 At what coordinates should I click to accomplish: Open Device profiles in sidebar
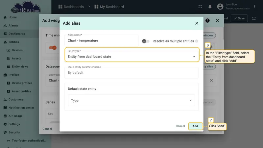[22, 83]
